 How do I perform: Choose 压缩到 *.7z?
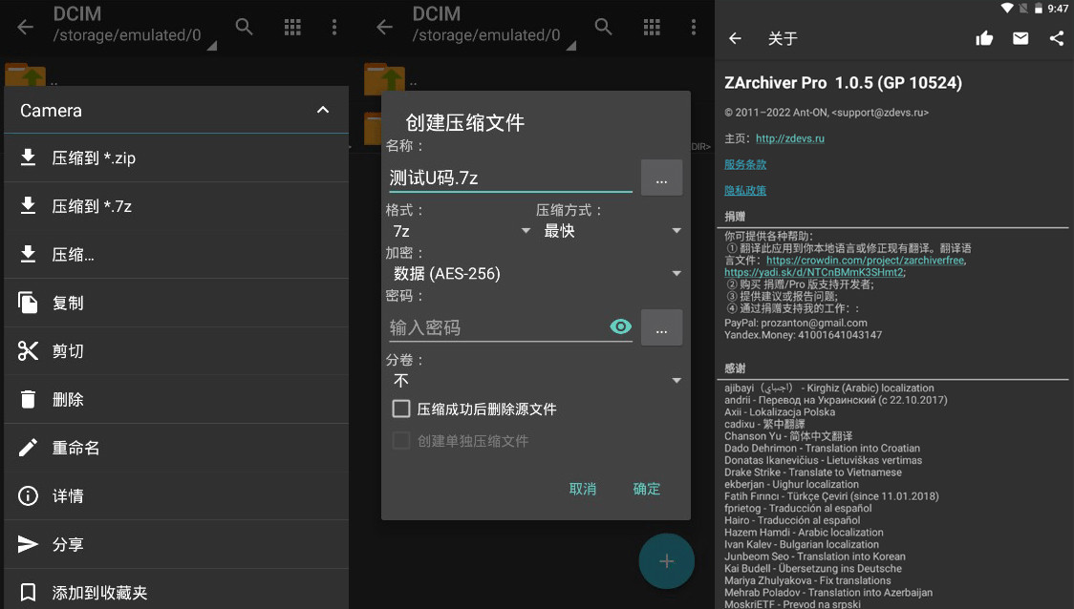pyautogui.click(x=176, y=206)
